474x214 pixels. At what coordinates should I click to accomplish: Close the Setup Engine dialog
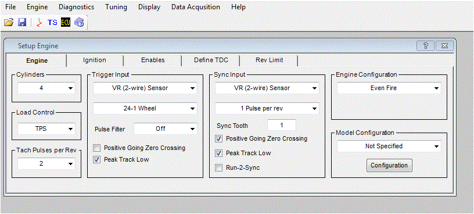coord(444,46)
